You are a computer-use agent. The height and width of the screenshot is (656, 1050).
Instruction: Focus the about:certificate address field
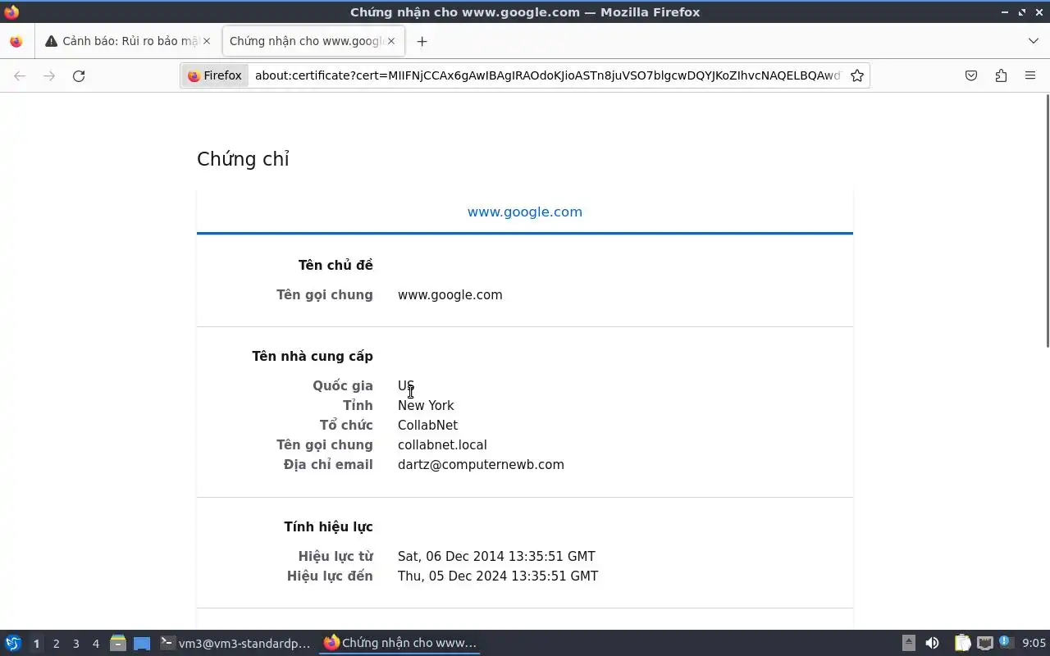pos(546,75)
